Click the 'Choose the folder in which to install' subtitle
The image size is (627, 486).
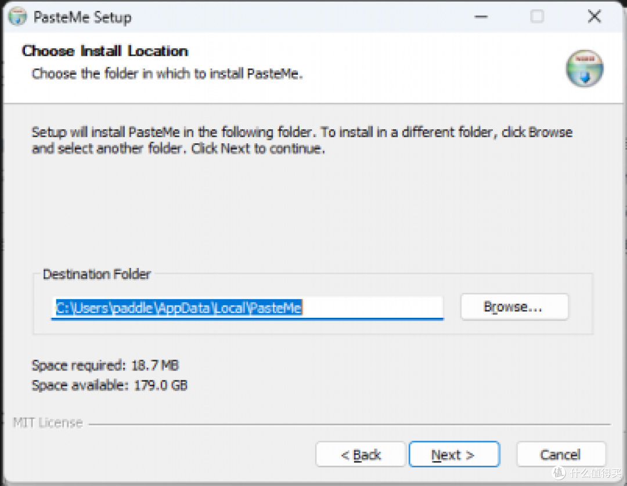pos(167,74)
